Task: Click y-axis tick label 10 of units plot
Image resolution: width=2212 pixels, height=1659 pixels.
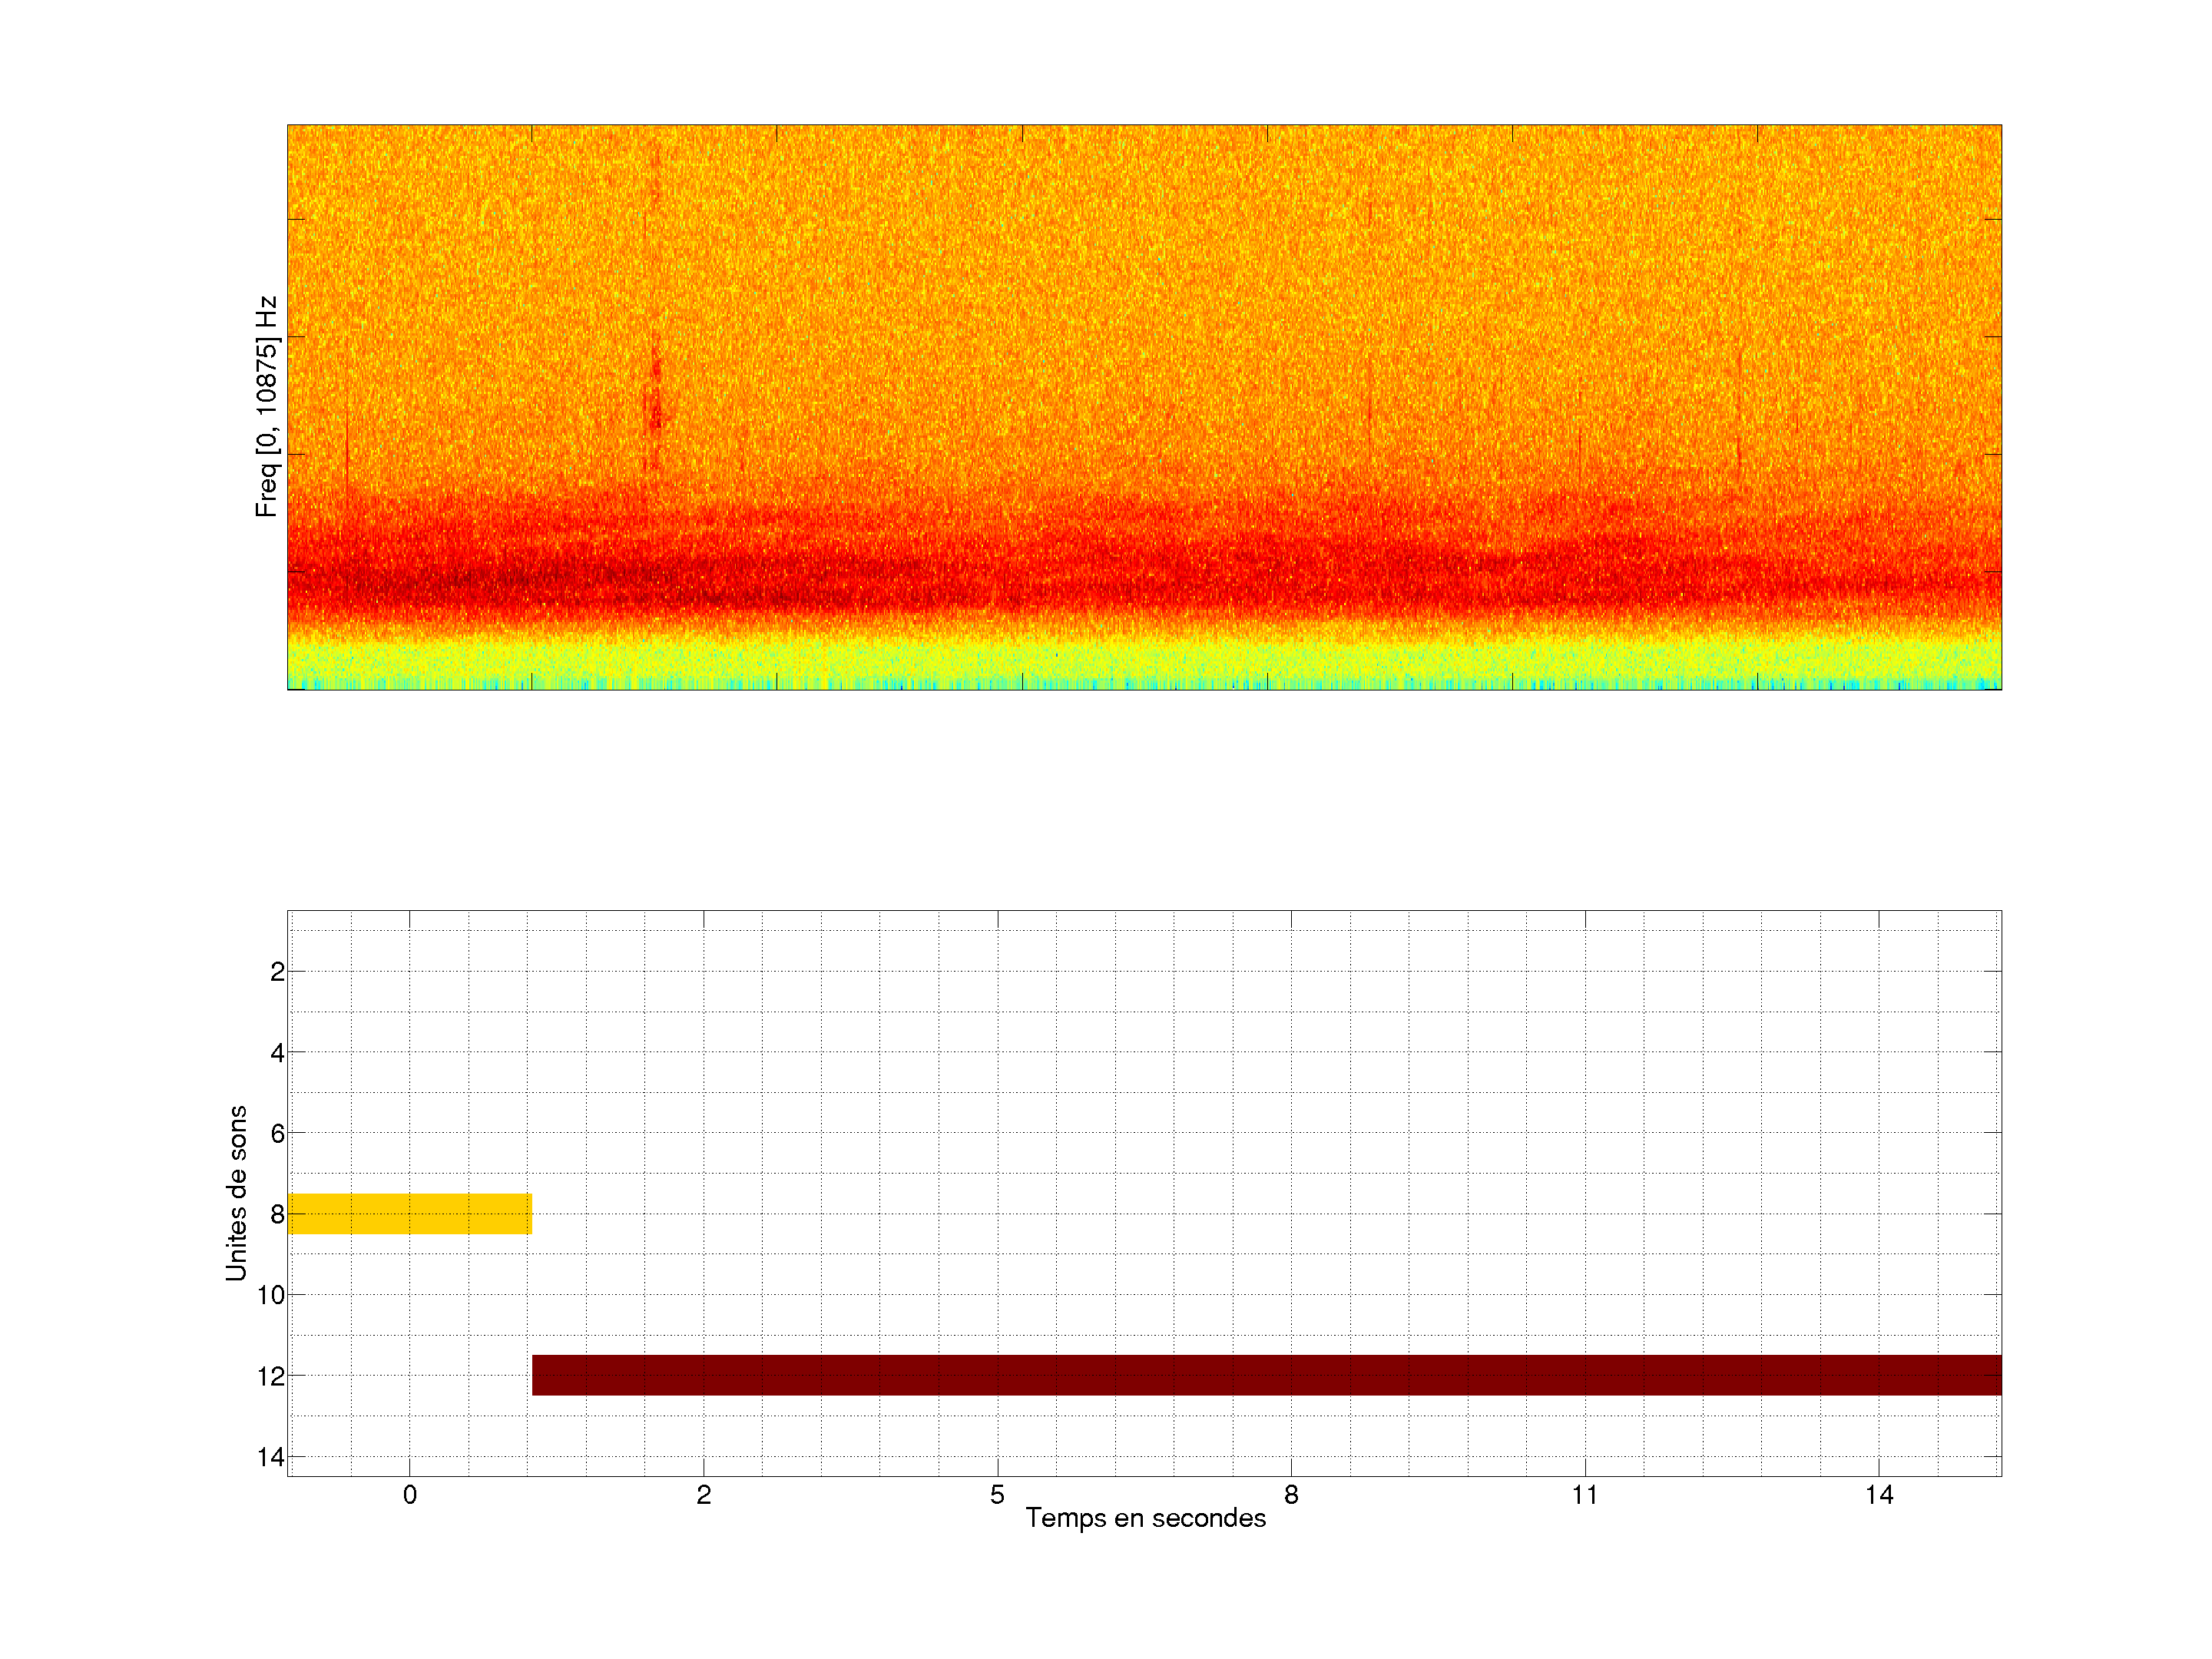Action: click(271, 1295)
